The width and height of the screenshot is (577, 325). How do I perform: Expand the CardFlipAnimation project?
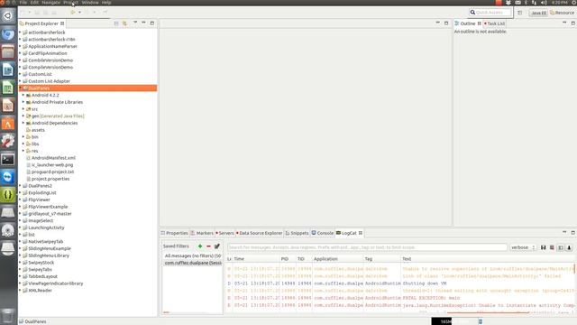(x=20, y=53)
